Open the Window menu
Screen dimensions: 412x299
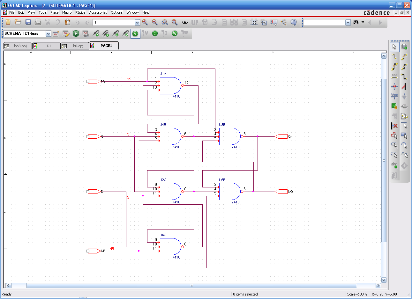click(132, 13)
